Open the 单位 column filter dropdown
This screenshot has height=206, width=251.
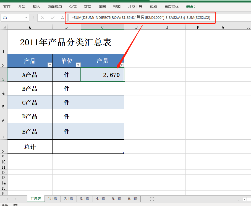coord(78,65)
